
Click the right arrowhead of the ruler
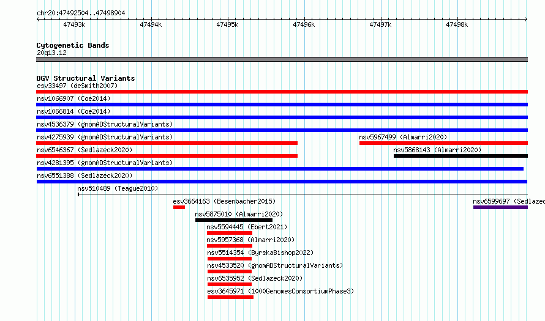526,20
